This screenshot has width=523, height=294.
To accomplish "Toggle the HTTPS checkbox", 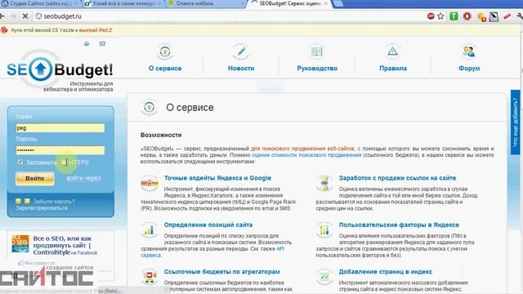I will coord(64,163).
